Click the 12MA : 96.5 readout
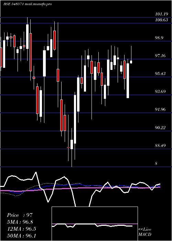 click(x=22, y=229)
